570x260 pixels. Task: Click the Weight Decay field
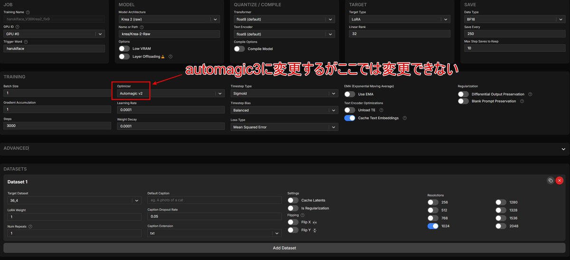click(171, 126)
